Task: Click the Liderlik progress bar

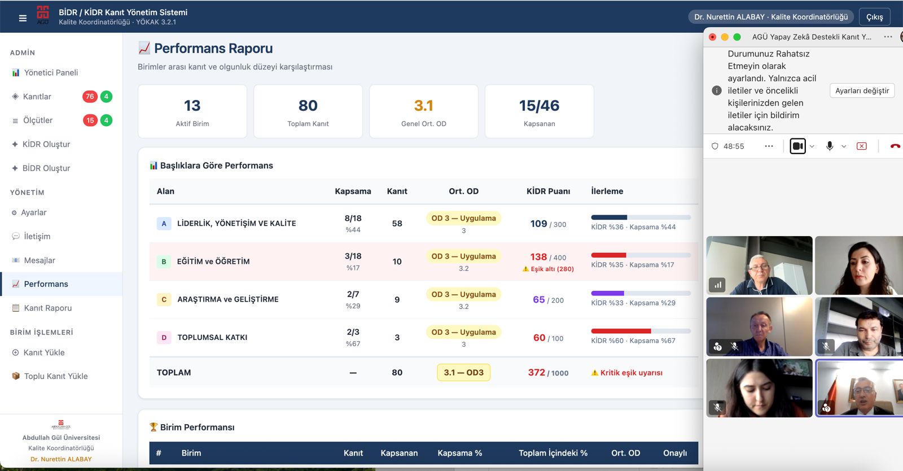Action: (x=641, y=217)
